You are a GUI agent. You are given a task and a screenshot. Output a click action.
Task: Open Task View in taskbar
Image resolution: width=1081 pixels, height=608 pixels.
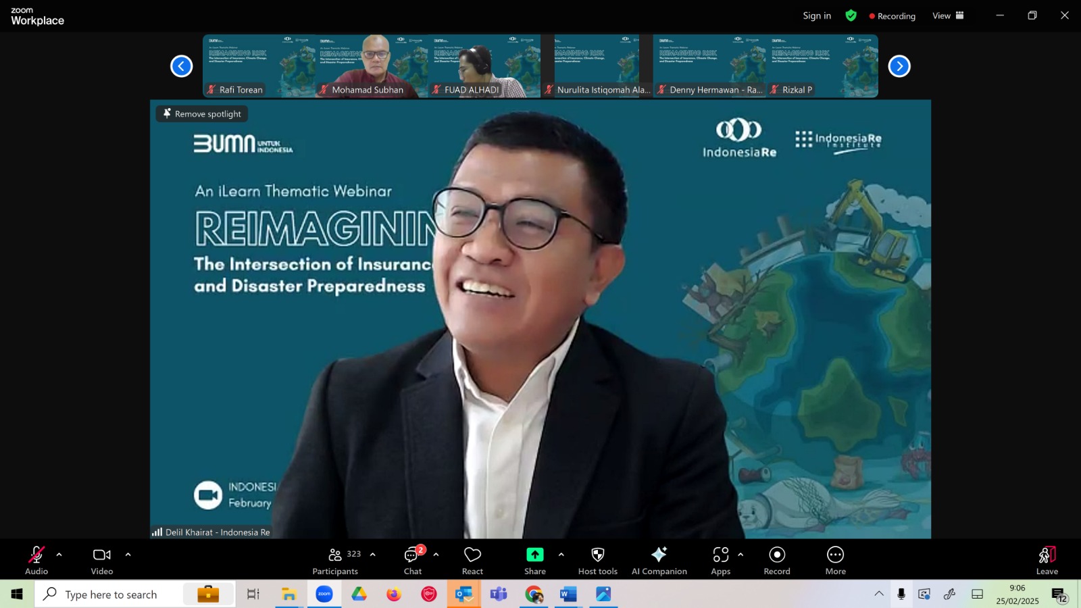tap(253, 594)
